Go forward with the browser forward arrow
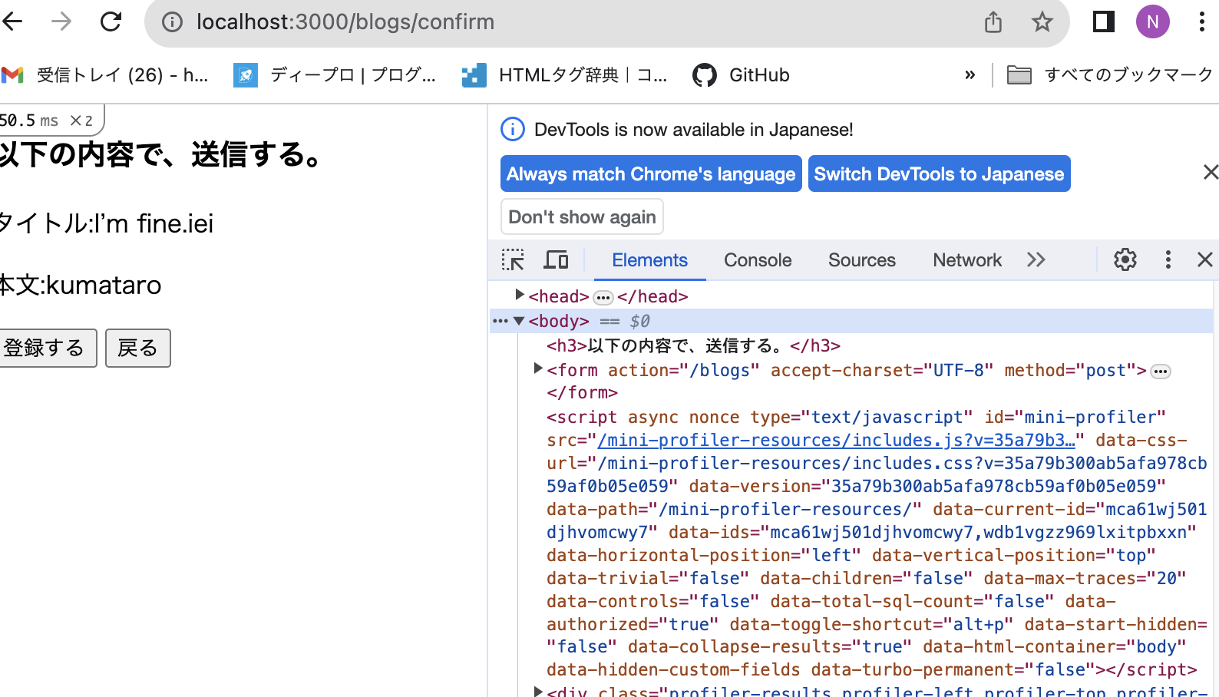 click(x=61, y=21)
